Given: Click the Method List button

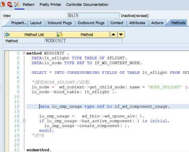Looking at the screenshot, I should [x=31, y=35].
